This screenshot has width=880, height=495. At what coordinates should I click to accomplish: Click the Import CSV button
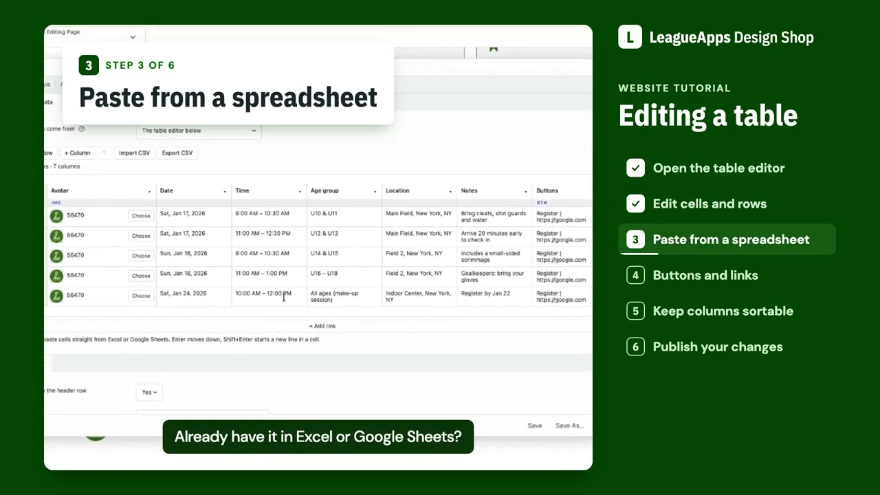(x=134, y=153)
